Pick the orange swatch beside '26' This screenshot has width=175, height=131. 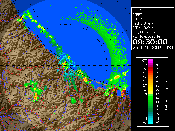coord(150,77)
